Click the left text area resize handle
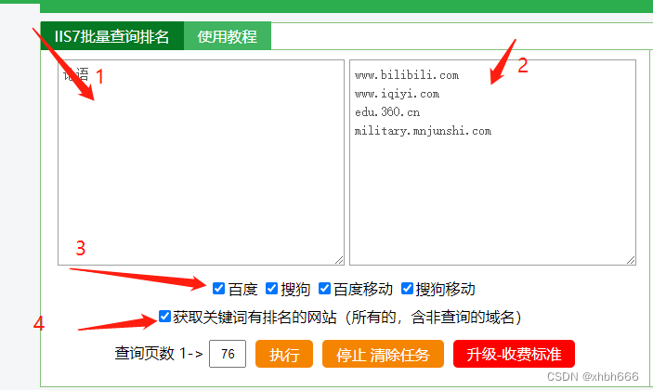Image resolution: width=653 pixels, height=390 pixels. [339, 260]
